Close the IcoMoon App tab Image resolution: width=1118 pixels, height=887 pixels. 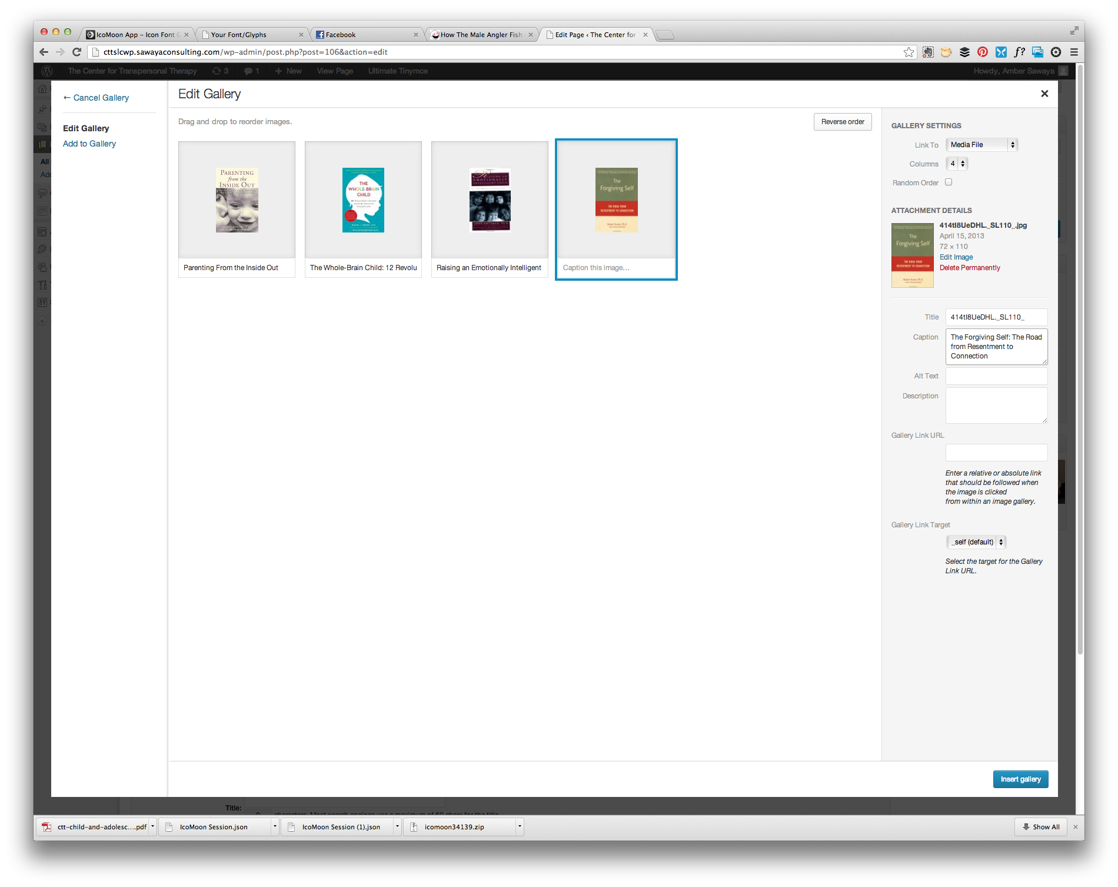coord(187,35)
